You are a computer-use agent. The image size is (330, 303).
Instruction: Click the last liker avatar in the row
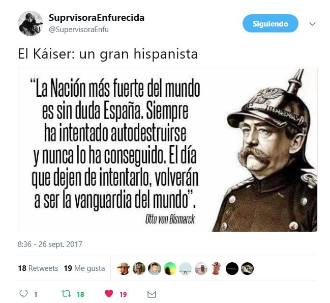pos(247,269)
